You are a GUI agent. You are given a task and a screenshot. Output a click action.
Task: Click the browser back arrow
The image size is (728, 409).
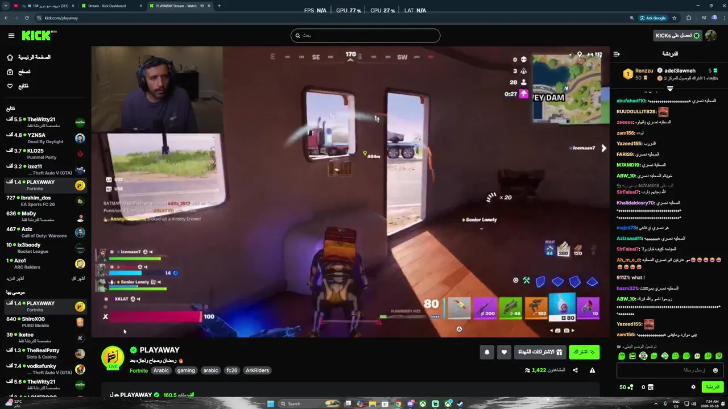(6, 18)
